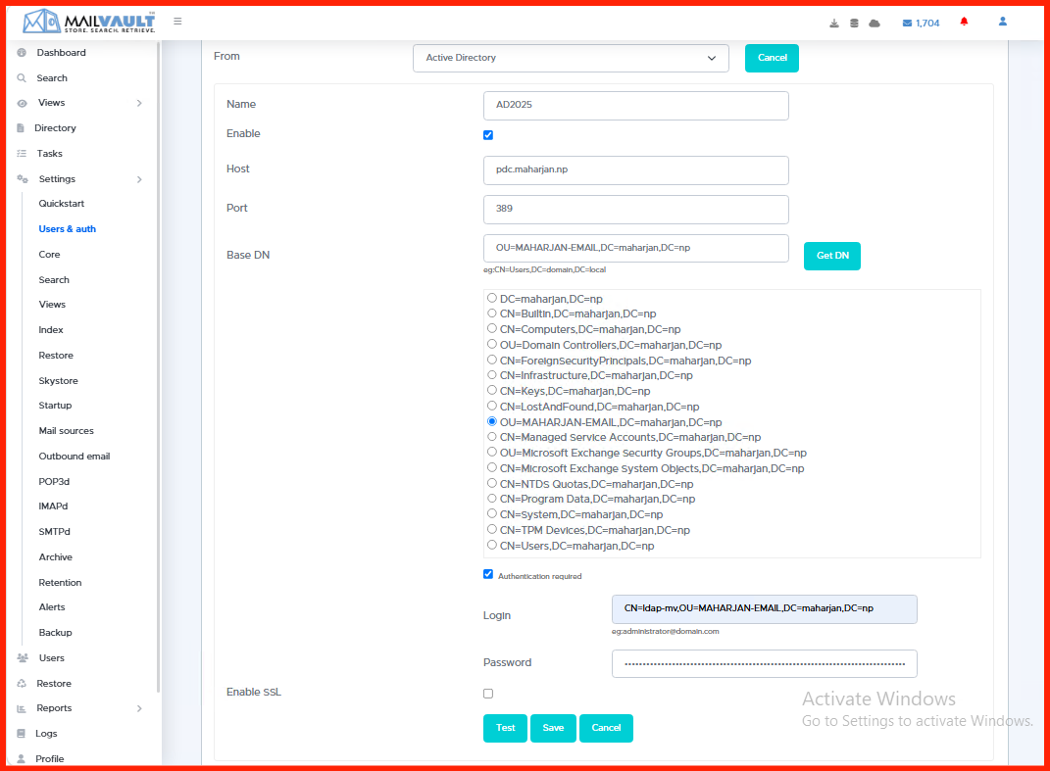
Task: Toggle the hamburger sidebar menu icon
Action: [177, 22]
